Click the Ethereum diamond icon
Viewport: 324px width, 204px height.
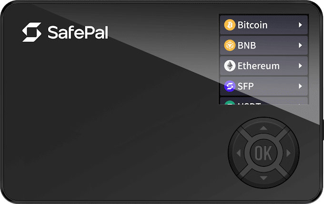tap(230, 66)
